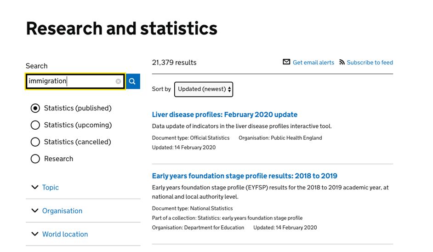
Task: Click the magnifying glass search button
Action: coord(133,81)
